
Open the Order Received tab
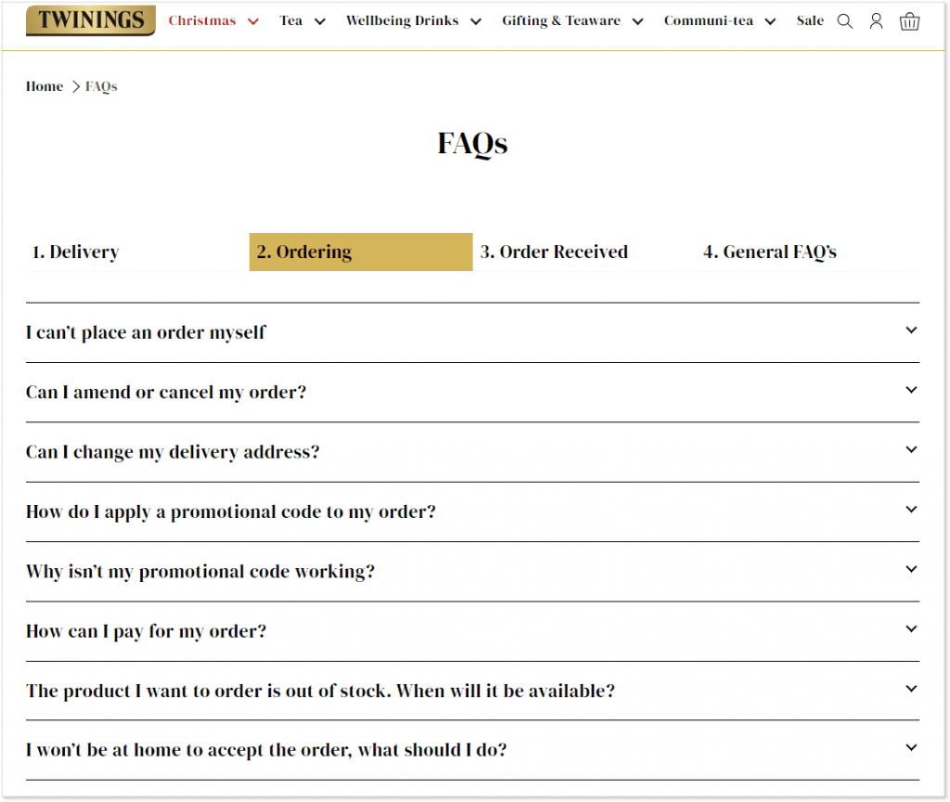(554, 252)
